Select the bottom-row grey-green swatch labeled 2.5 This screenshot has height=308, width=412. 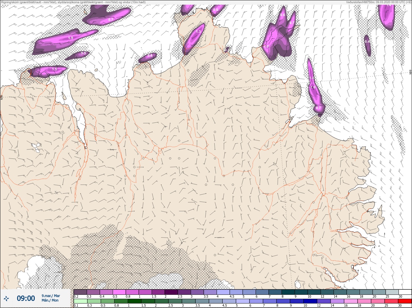pyautogui.click(x=175, y=301)
